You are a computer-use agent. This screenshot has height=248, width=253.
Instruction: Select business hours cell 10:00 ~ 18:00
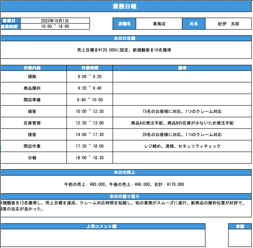pyautogui.click(x=55, y=27)
